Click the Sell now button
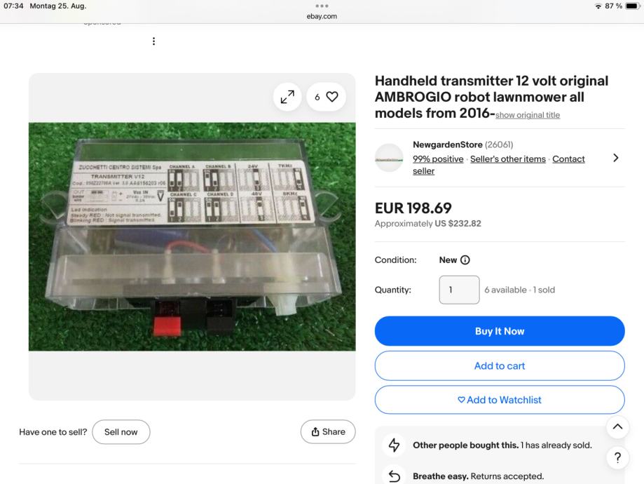 point(121,432)
